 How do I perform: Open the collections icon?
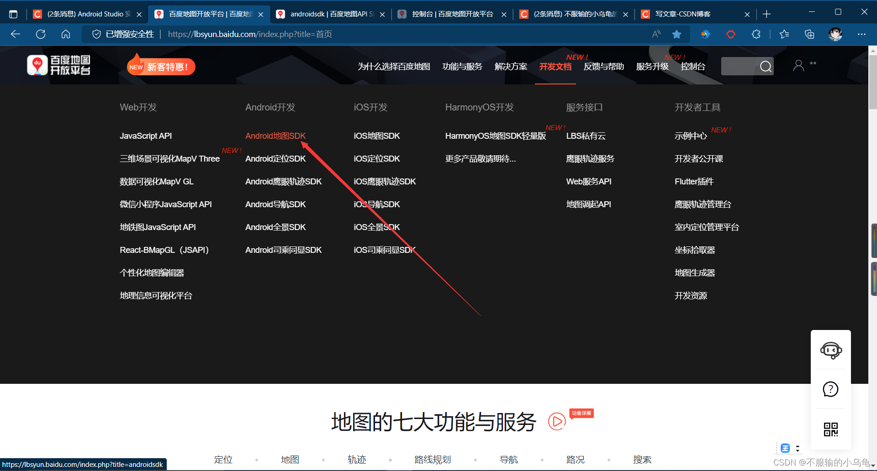click(809, 34)
